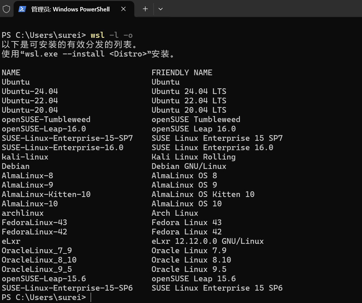This screenshot has width=362, height=303.
Task: Click 'AlmaLinux-10' distro name
Action: [30, 204]
